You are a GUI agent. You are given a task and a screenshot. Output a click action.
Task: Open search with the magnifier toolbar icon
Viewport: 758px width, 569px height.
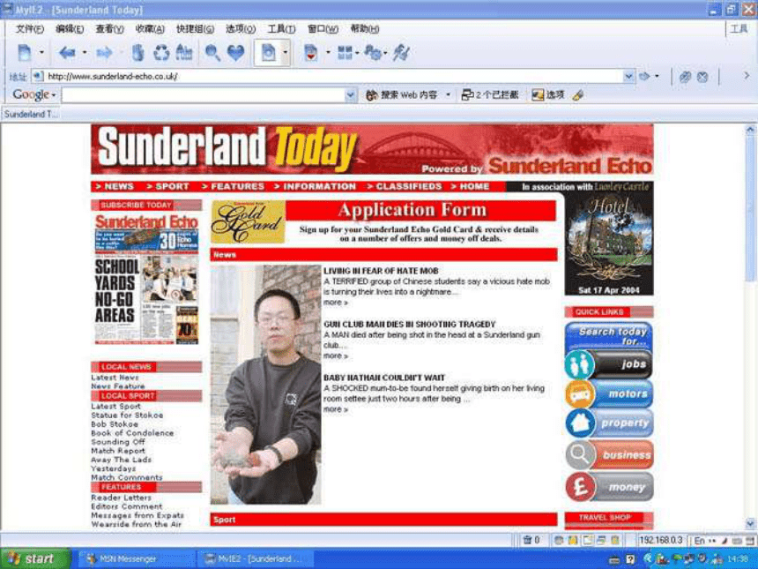212,52
